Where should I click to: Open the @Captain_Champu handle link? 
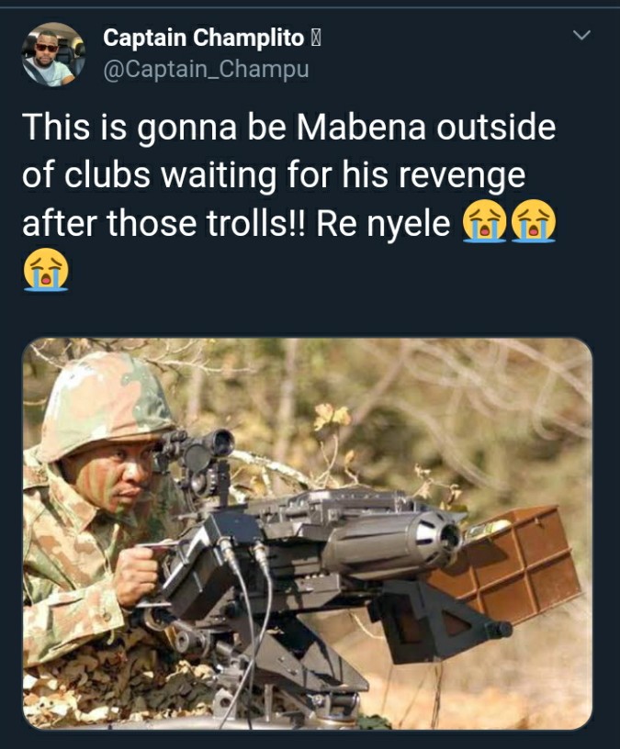(206, 69)
